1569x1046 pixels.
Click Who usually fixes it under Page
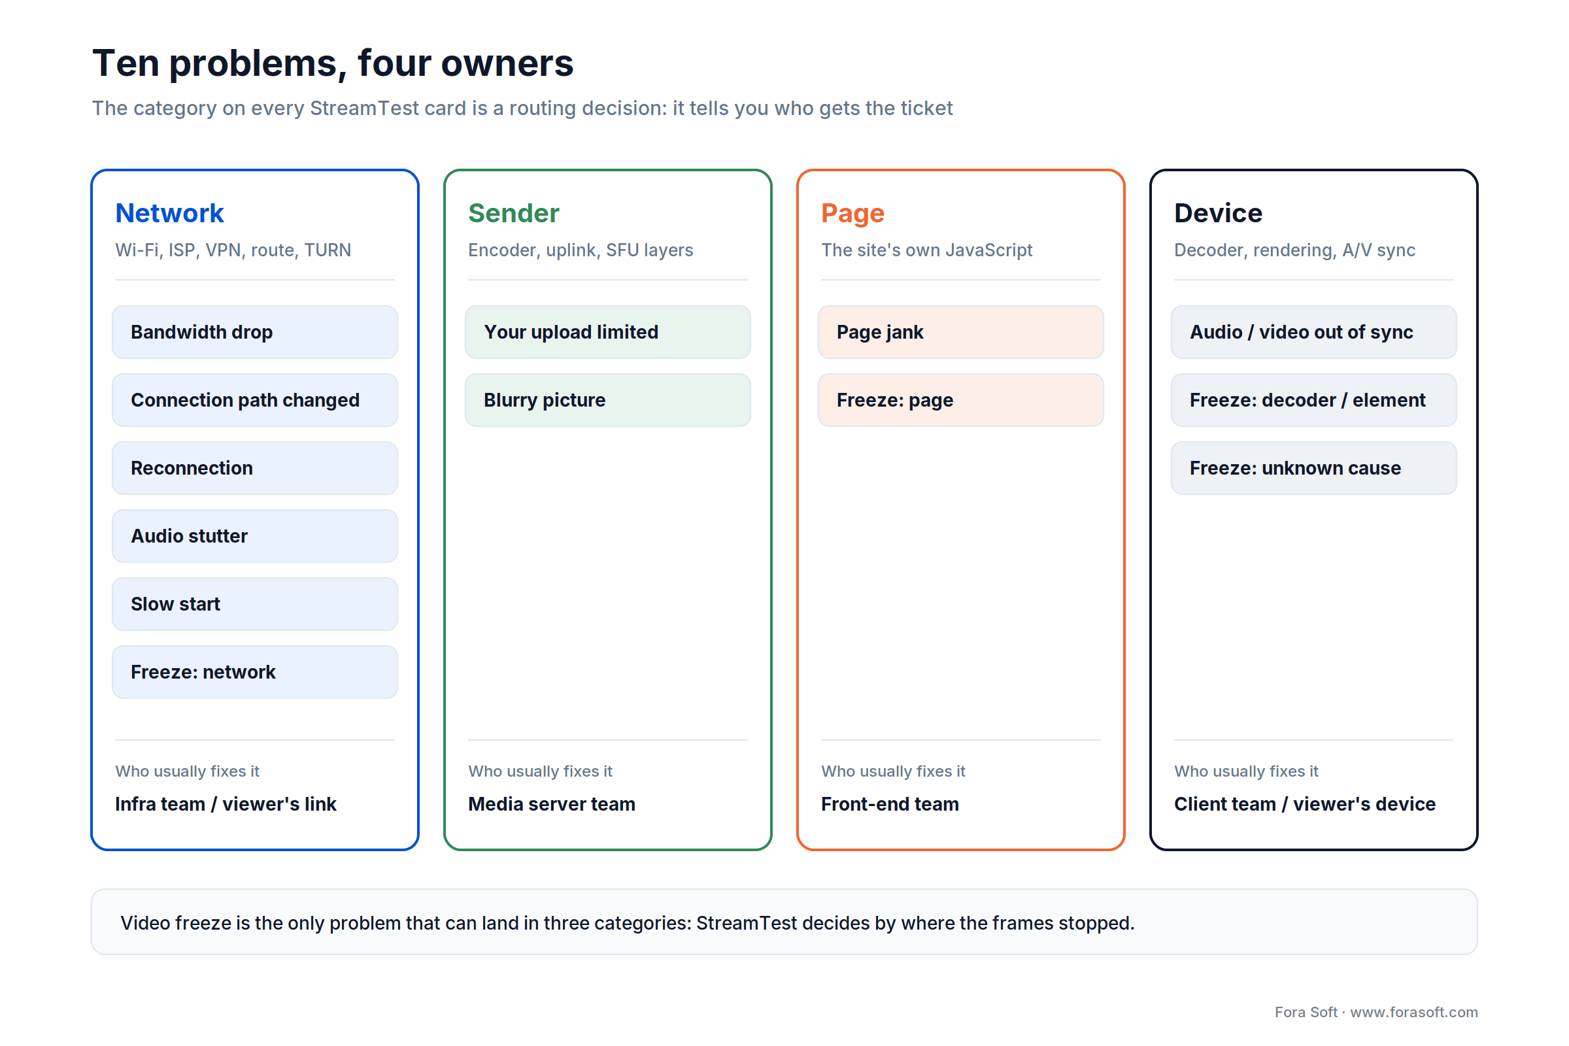tap(892, 771)
